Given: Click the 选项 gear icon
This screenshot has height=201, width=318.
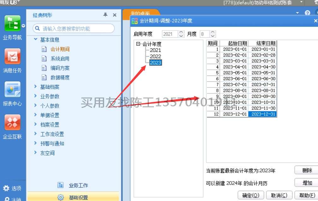Looking at the screenshot, I should tap(6, 188).
